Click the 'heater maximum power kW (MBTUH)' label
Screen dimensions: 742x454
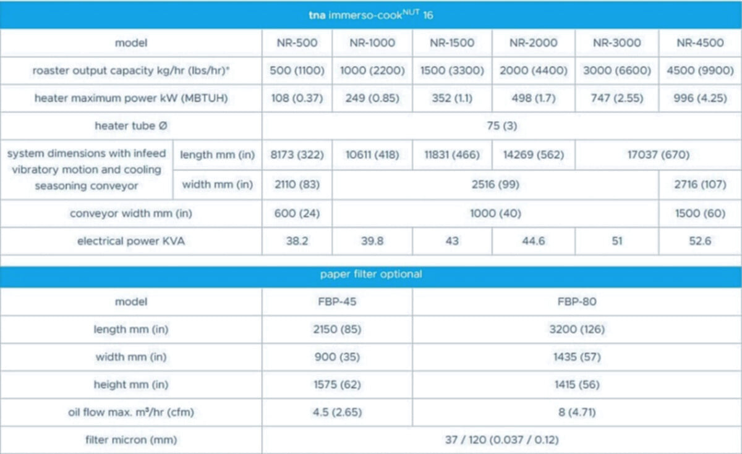point(130,98)
